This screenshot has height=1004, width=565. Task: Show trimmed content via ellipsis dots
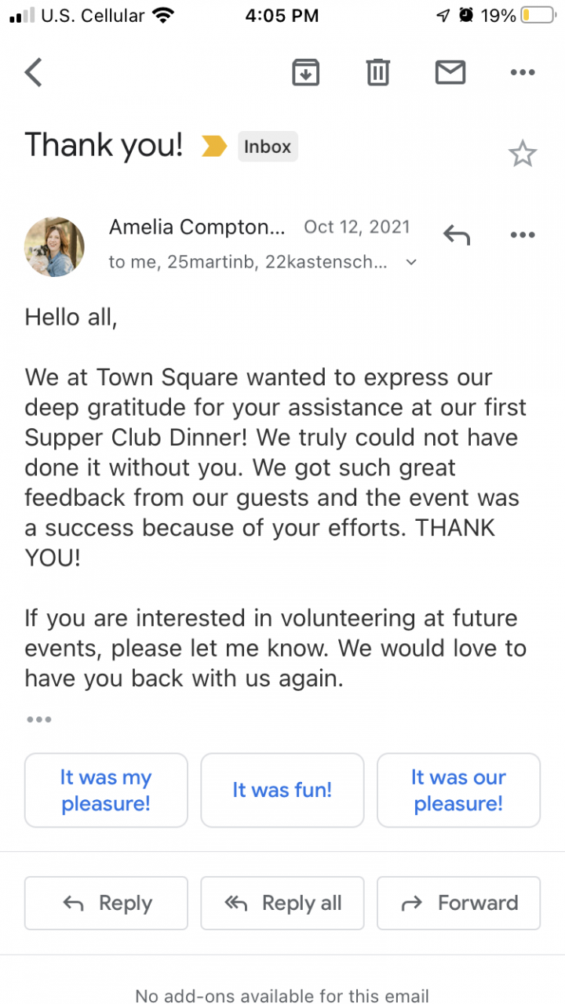point(38,719)
